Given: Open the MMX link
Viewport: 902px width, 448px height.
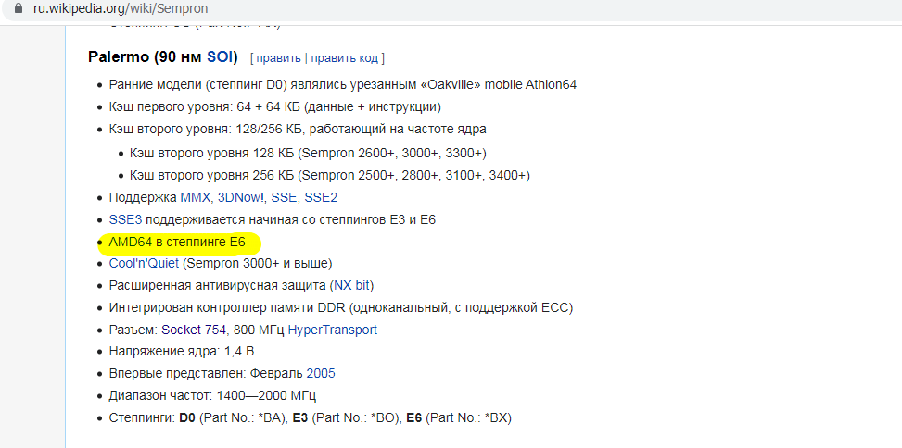Looking at the screenshot, I should click(196, 197).
